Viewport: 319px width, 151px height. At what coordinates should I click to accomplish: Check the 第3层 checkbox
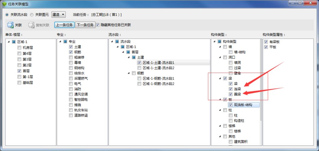pyautogui.click(x=19, y=59)
